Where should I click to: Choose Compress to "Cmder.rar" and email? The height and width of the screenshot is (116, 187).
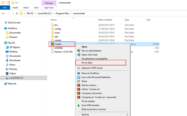(x=99, y=97)
